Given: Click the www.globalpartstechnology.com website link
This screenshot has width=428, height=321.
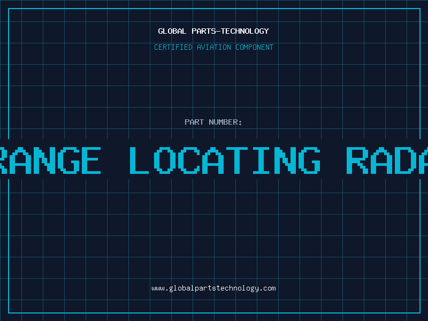Looking at the screenshot, I should (x=213, y=288).
